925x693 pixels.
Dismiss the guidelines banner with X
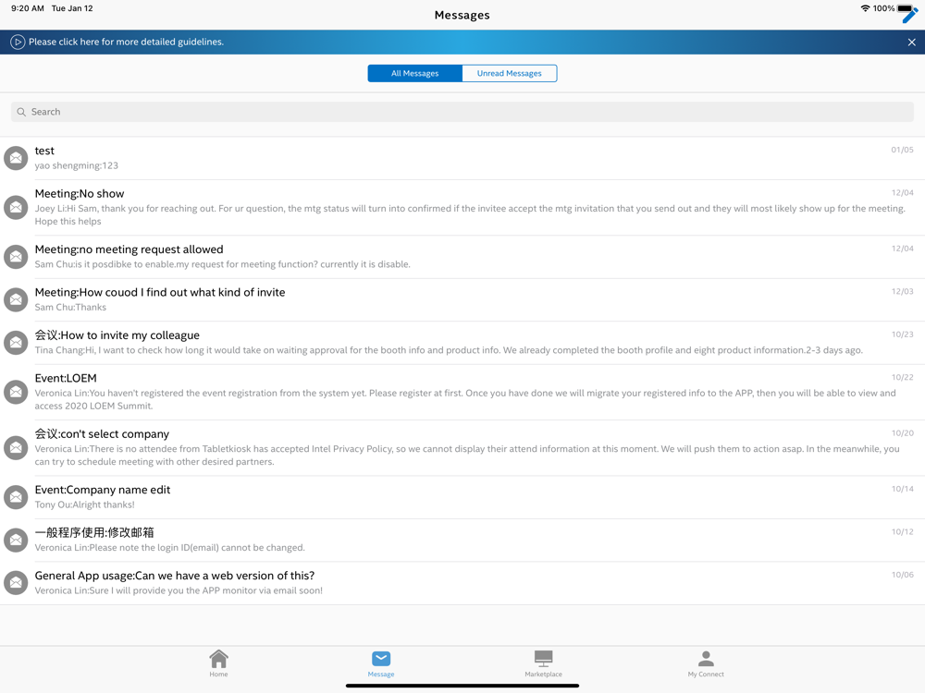point(911,42)
